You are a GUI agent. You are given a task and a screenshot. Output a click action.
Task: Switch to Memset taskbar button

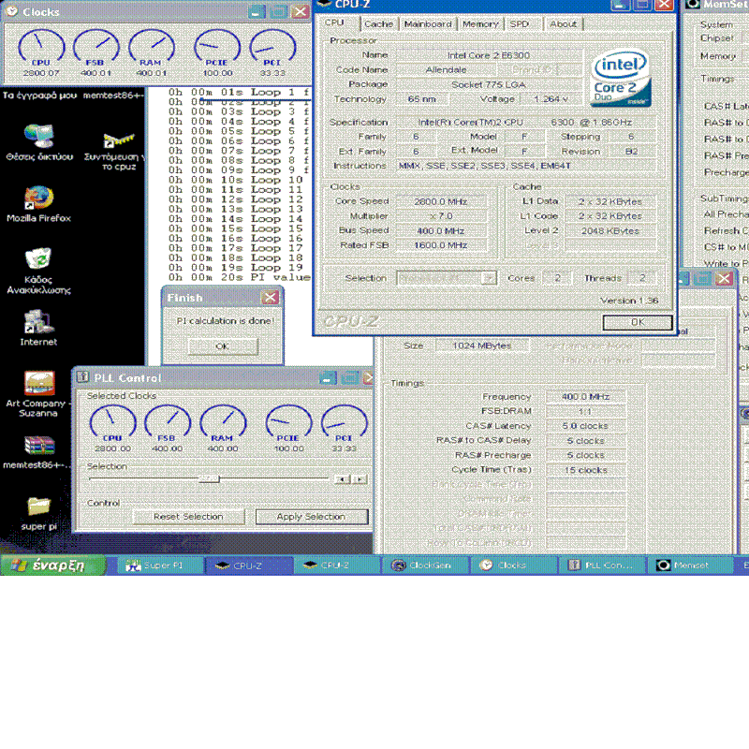[x=690, y=565]
